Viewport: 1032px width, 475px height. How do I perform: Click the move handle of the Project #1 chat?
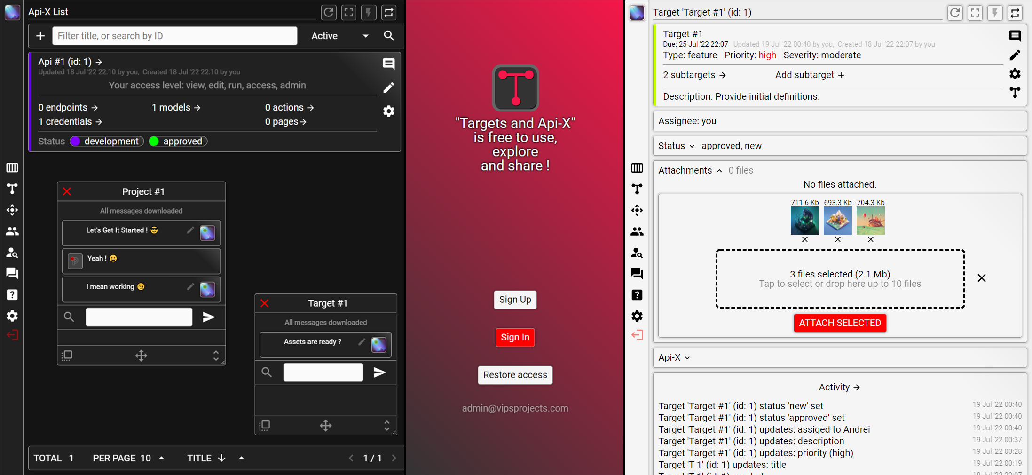pos(141,356)
